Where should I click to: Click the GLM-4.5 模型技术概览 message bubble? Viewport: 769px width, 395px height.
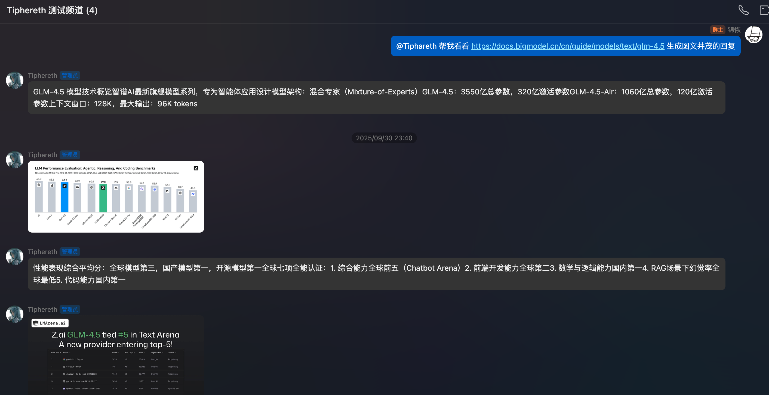point(376,98)
